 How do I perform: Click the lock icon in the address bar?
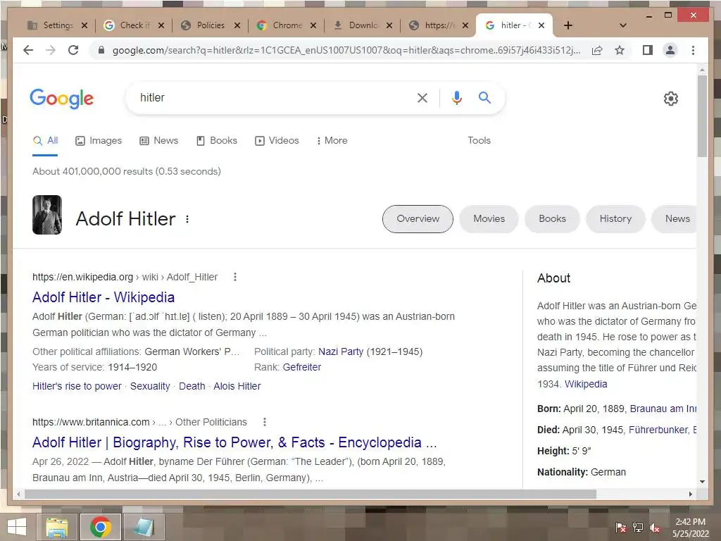pyautogui.click(x=101, y=50)
